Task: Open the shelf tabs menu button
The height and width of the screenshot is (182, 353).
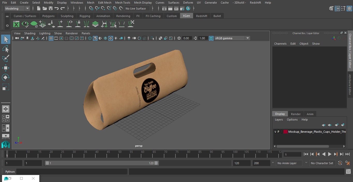Action: point(7,16)
